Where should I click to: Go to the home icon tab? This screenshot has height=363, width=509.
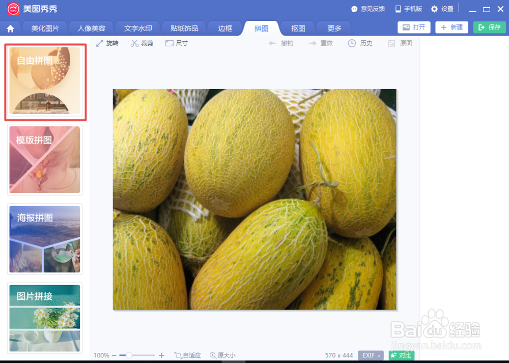(10, 29)
